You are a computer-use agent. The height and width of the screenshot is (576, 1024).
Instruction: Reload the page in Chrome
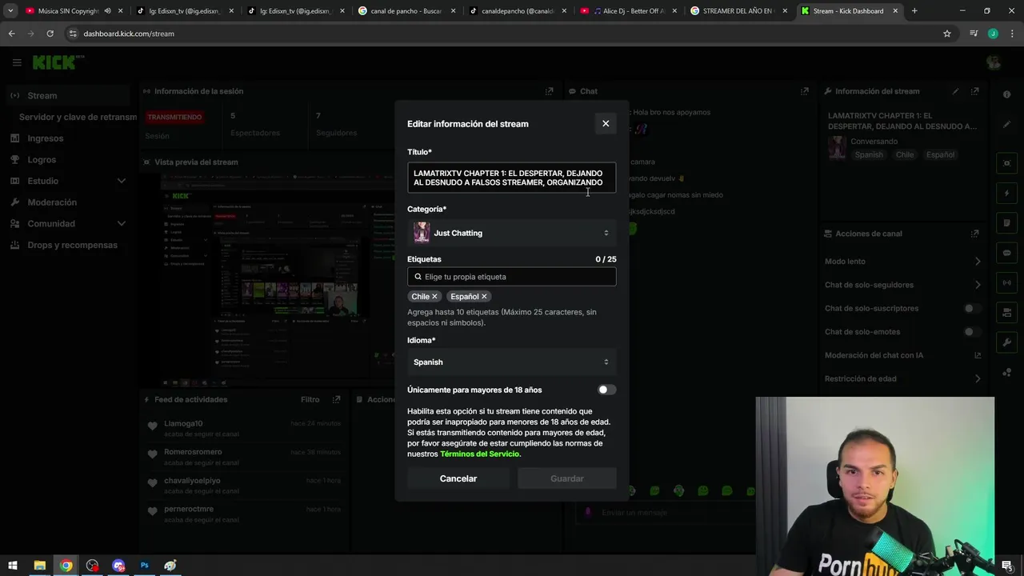pos(50,34)
